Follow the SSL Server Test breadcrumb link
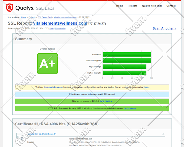Viewport: 184px width, 147px height. (45, 17)
